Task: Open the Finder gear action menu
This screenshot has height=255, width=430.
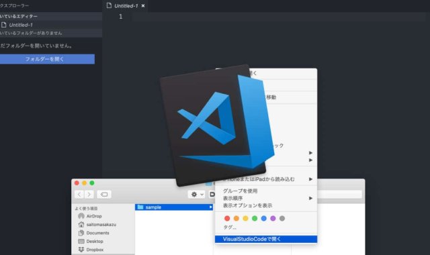Action: [197, 195]
